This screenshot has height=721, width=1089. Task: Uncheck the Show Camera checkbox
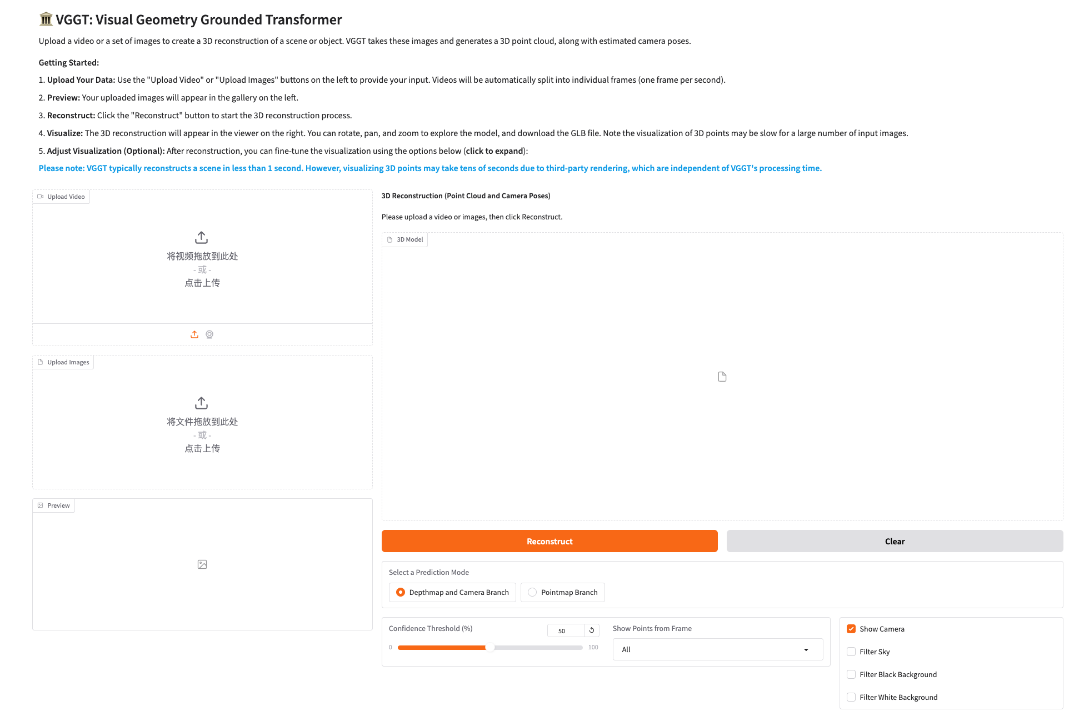pos(851,629)
